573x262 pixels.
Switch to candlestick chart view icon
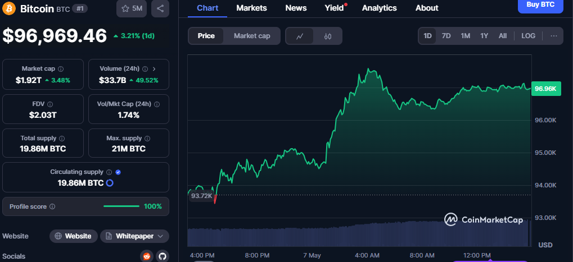pos(328,36)
